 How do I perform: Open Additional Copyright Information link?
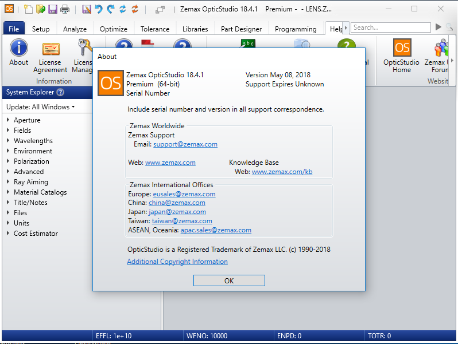(x=177, y=262)
